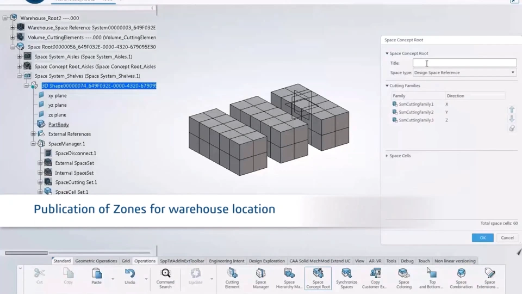This screenshot has width=522, height=294.
Task: Click the Paste icon
Action: pyautogui.click(x=97, y=273)
